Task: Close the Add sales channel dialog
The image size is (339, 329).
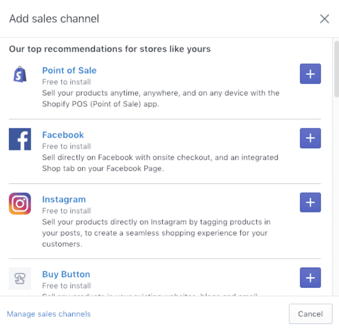Action: pyautogui.click(x=325, y=19)
